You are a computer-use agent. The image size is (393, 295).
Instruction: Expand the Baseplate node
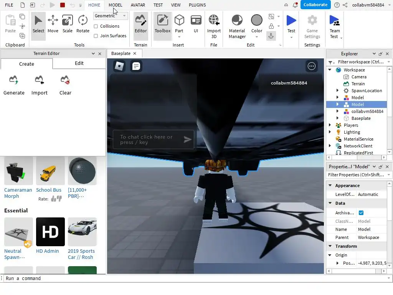click(x=337, y=118)
